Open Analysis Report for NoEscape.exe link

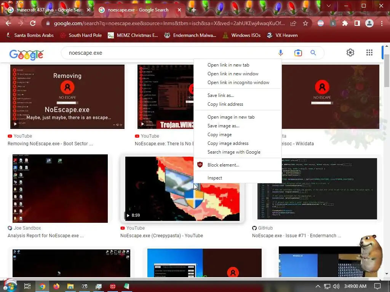point(46,236)
